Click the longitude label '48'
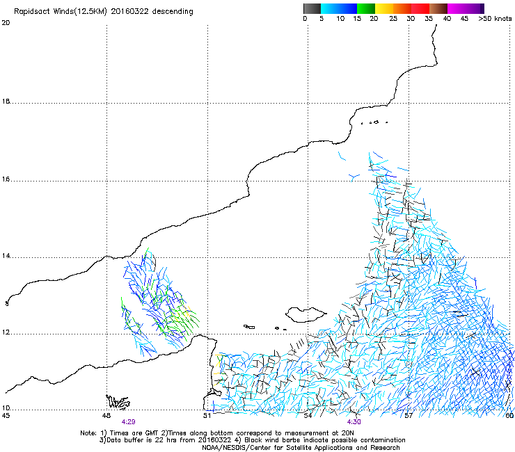 point(106,416)
